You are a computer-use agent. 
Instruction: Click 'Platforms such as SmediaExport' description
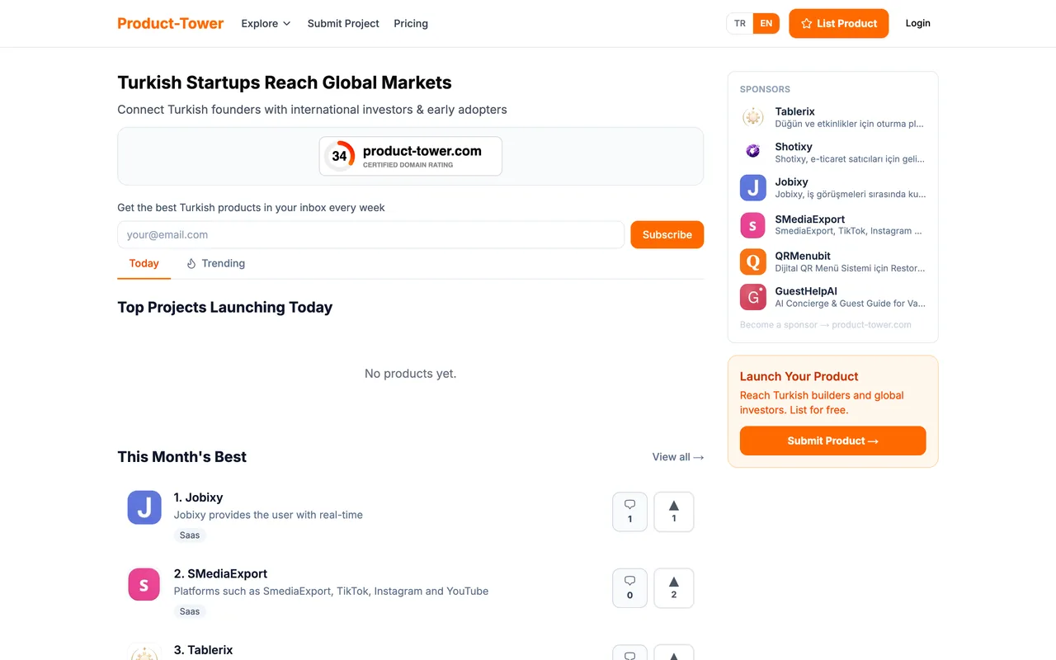331,591
